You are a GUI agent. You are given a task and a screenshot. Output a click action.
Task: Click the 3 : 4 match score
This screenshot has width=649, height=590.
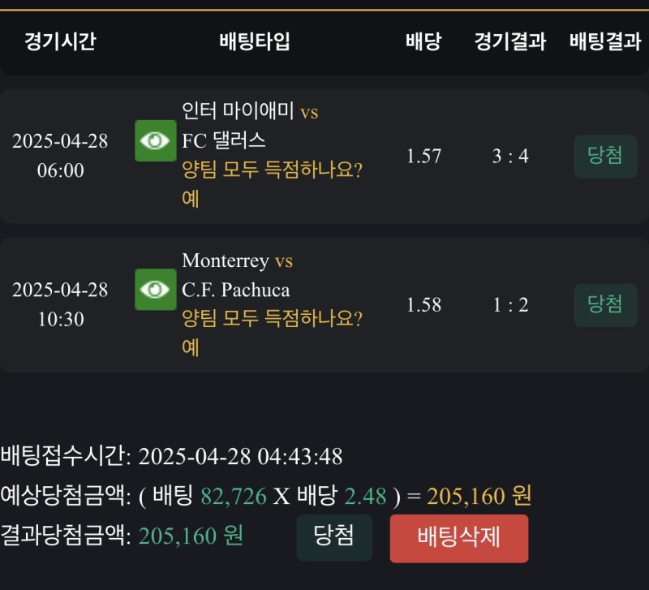click(510, 157)
